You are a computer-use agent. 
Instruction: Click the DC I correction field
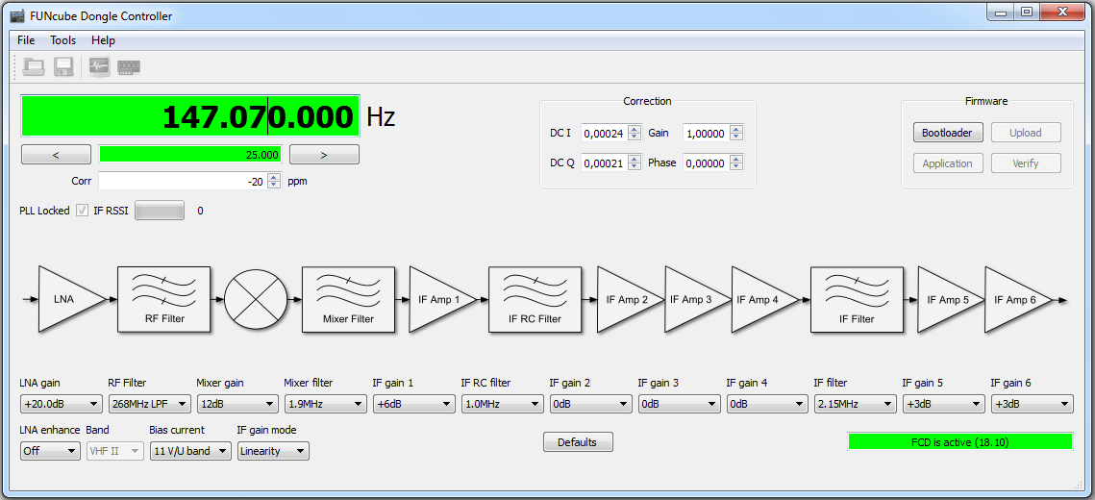click(605, 133)
